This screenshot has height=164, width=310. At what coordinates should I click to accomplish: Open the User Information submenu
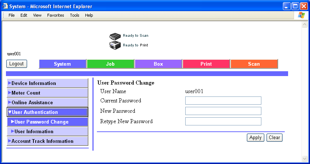click(48, 131)
